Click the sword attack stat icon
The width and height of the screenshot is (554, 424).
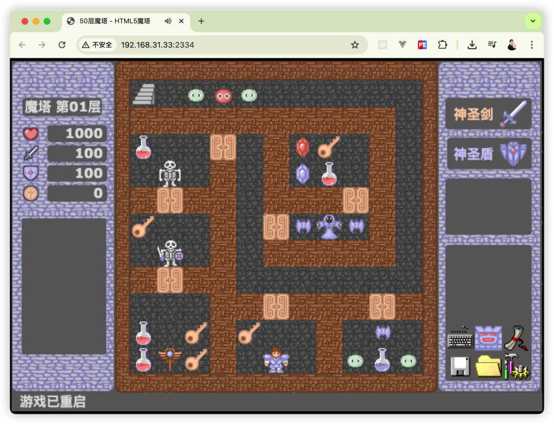30,153
